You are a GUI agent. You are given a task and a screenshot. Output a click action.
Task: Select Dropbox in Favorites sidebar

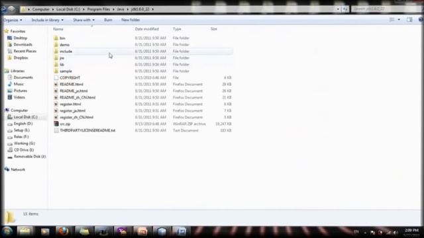[x=21, y=58]
